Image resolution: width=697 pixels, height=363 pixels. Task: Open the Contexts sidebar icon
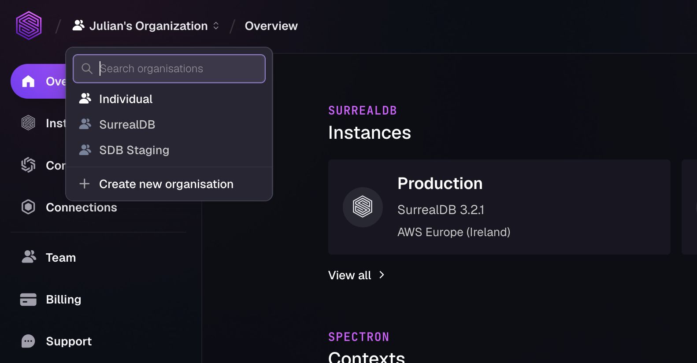pyautogui.click(x=28, y=165)
